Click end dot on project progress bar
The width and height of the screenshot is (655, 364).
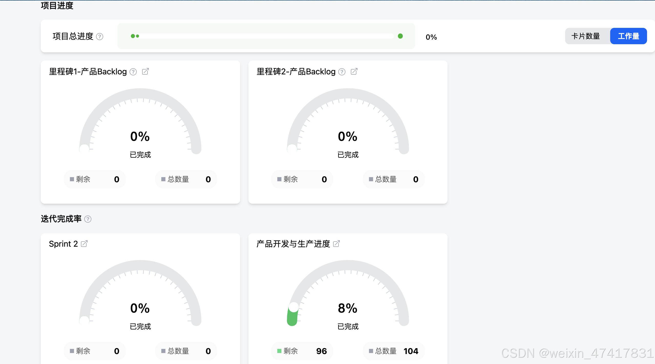(x=400, y=36)
